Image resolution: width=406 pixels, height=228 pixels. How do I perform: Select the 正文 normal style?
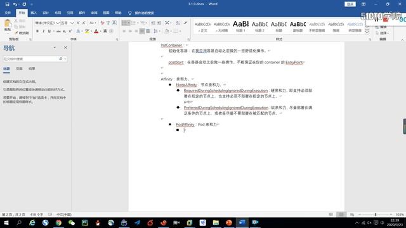(203, 27)
